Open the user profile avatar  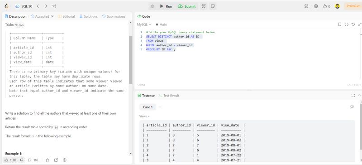[337, 6]
